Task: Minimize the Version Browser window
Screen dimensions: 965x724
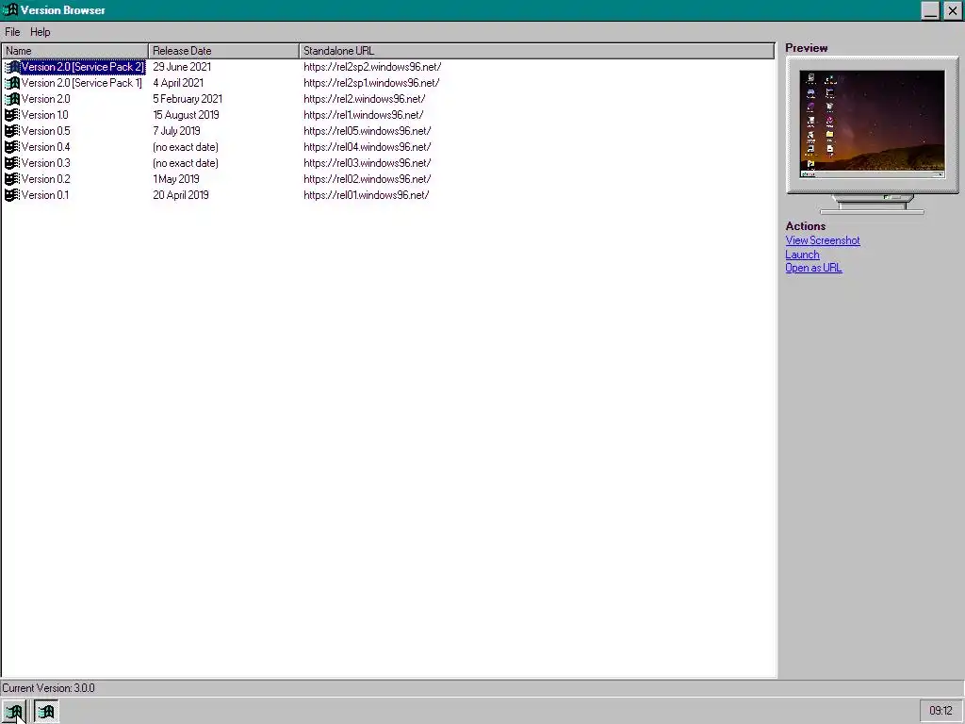Action: 930,10
